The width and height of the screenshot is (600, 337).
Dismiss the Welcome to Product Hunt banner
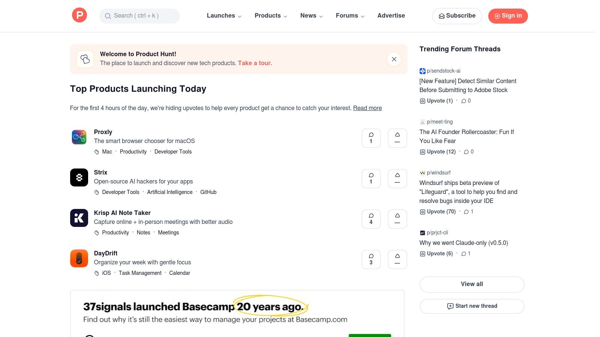click(x=394, y=59)
